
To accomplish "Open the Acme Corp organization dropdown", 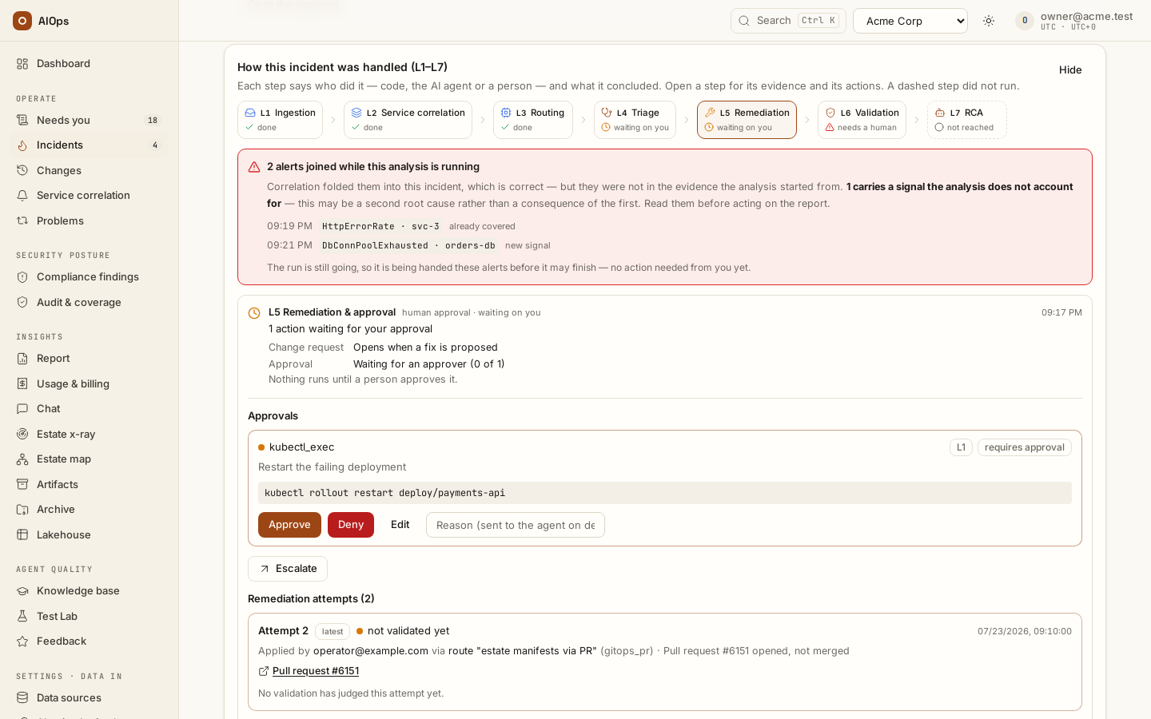I will coord(910,21).
